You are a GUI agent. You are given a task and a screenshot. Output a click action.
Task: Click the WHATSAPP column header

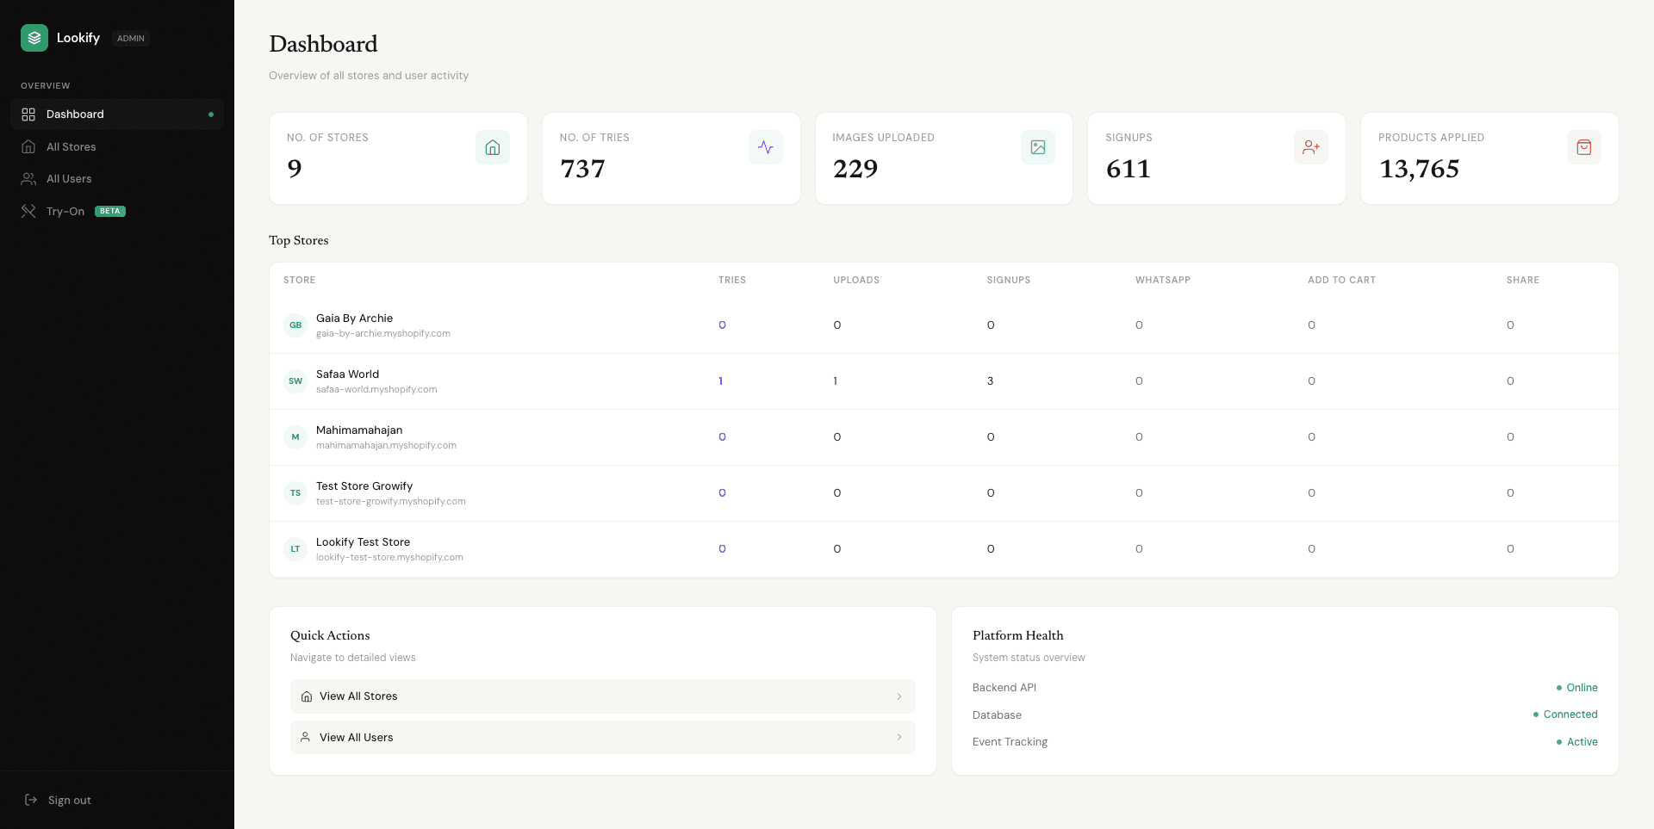1163,280
